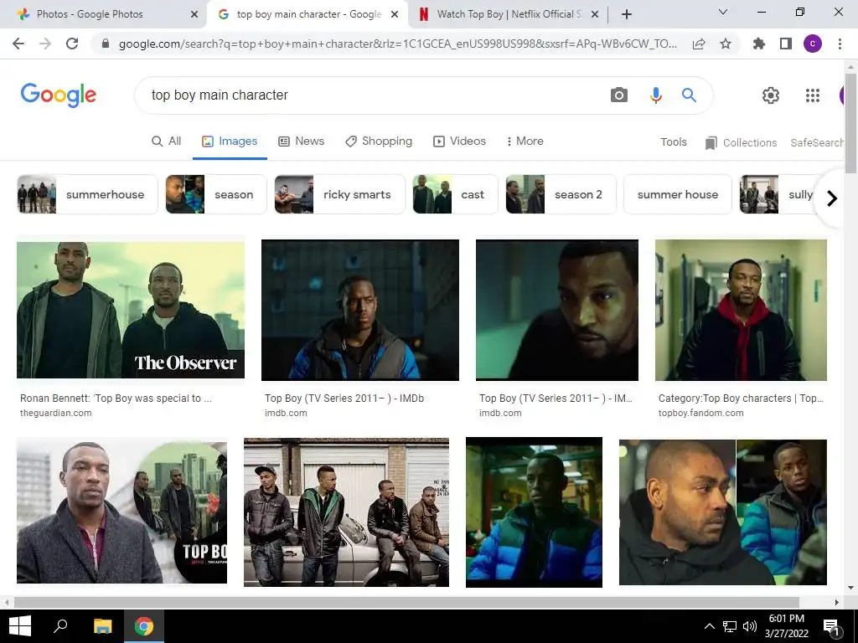Click the Chrome taskbar icon
The image size is (858, 643).
[x=144, y=626]
